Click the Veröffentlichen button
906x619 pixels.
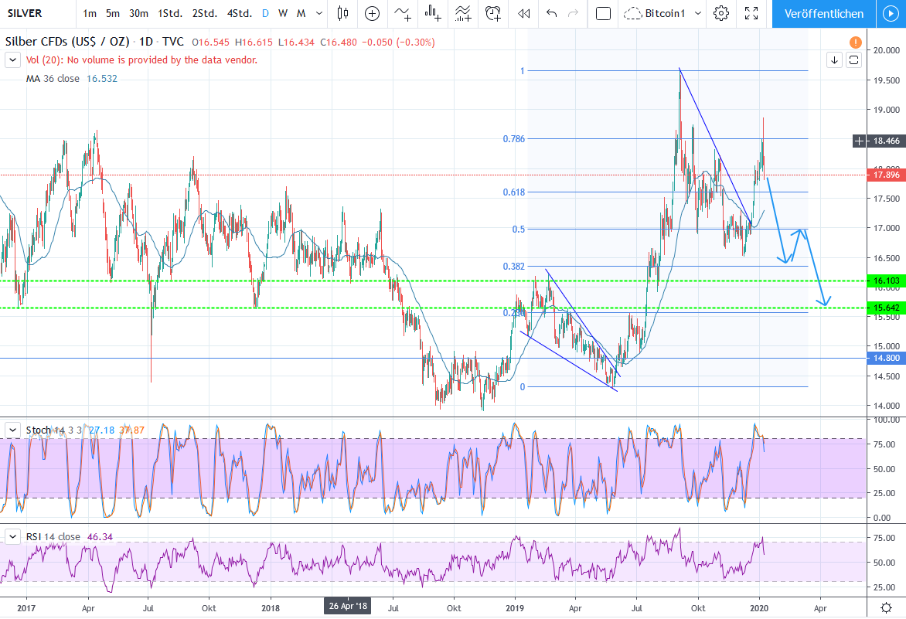pos(823,13)
